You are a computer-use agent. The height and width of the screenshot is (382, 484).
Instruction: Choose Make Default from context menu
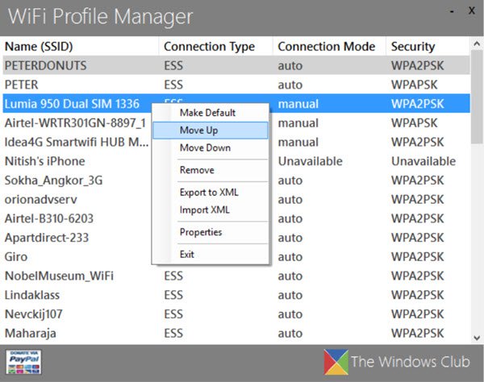(207, 112)
